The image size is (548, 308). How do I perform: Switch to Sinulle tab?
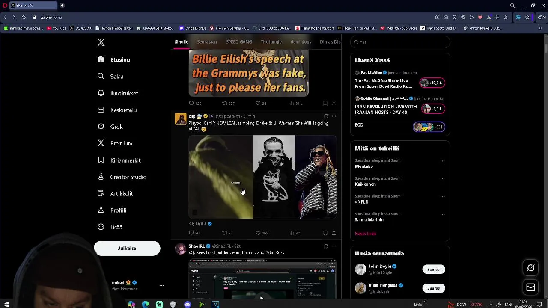click(x=182, y=42)
